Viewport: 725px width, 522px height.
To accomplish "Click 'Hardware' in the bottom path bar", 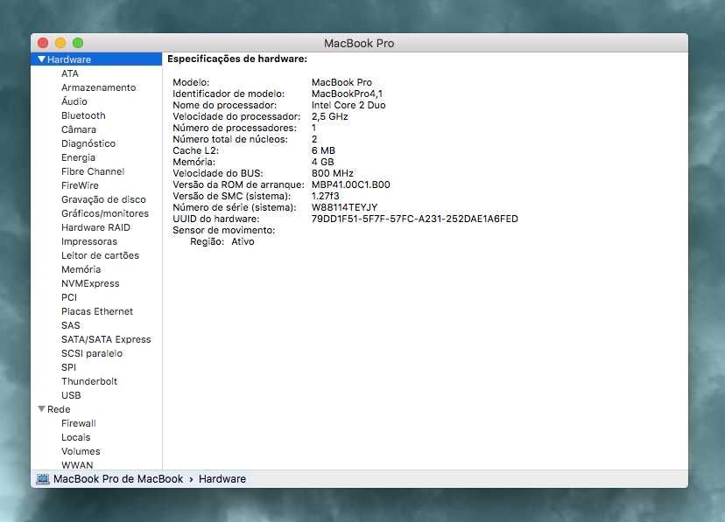I will [222, 479].
